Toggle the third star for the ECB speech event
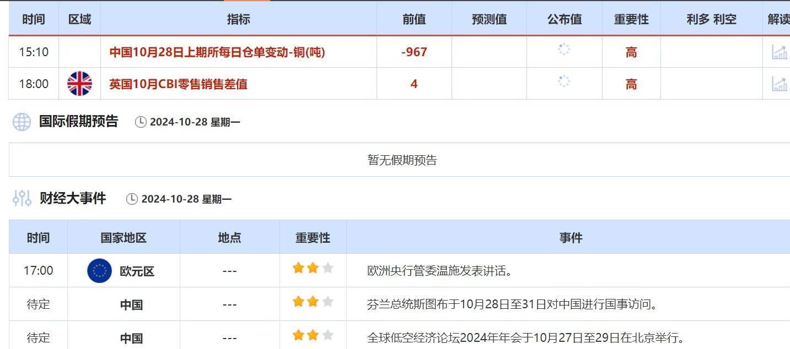790x349 pixels. 327,268
